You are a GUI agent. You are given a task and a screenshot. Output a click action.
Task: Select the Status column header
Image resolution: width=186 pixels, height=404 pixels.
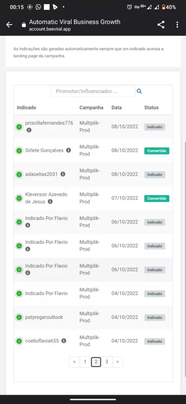(151, 108)
